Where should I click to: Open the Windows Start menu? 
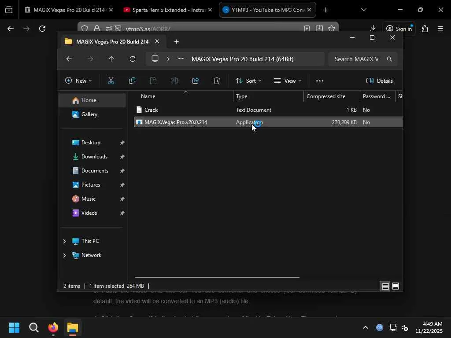pyautogui.click(x=14, y=327)
